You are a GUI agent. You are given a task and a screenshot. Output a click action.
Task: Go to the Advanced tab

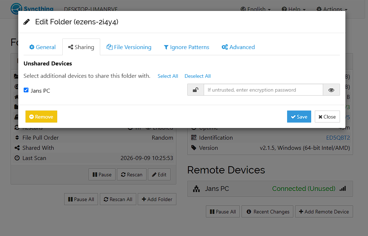pos(238,47)
